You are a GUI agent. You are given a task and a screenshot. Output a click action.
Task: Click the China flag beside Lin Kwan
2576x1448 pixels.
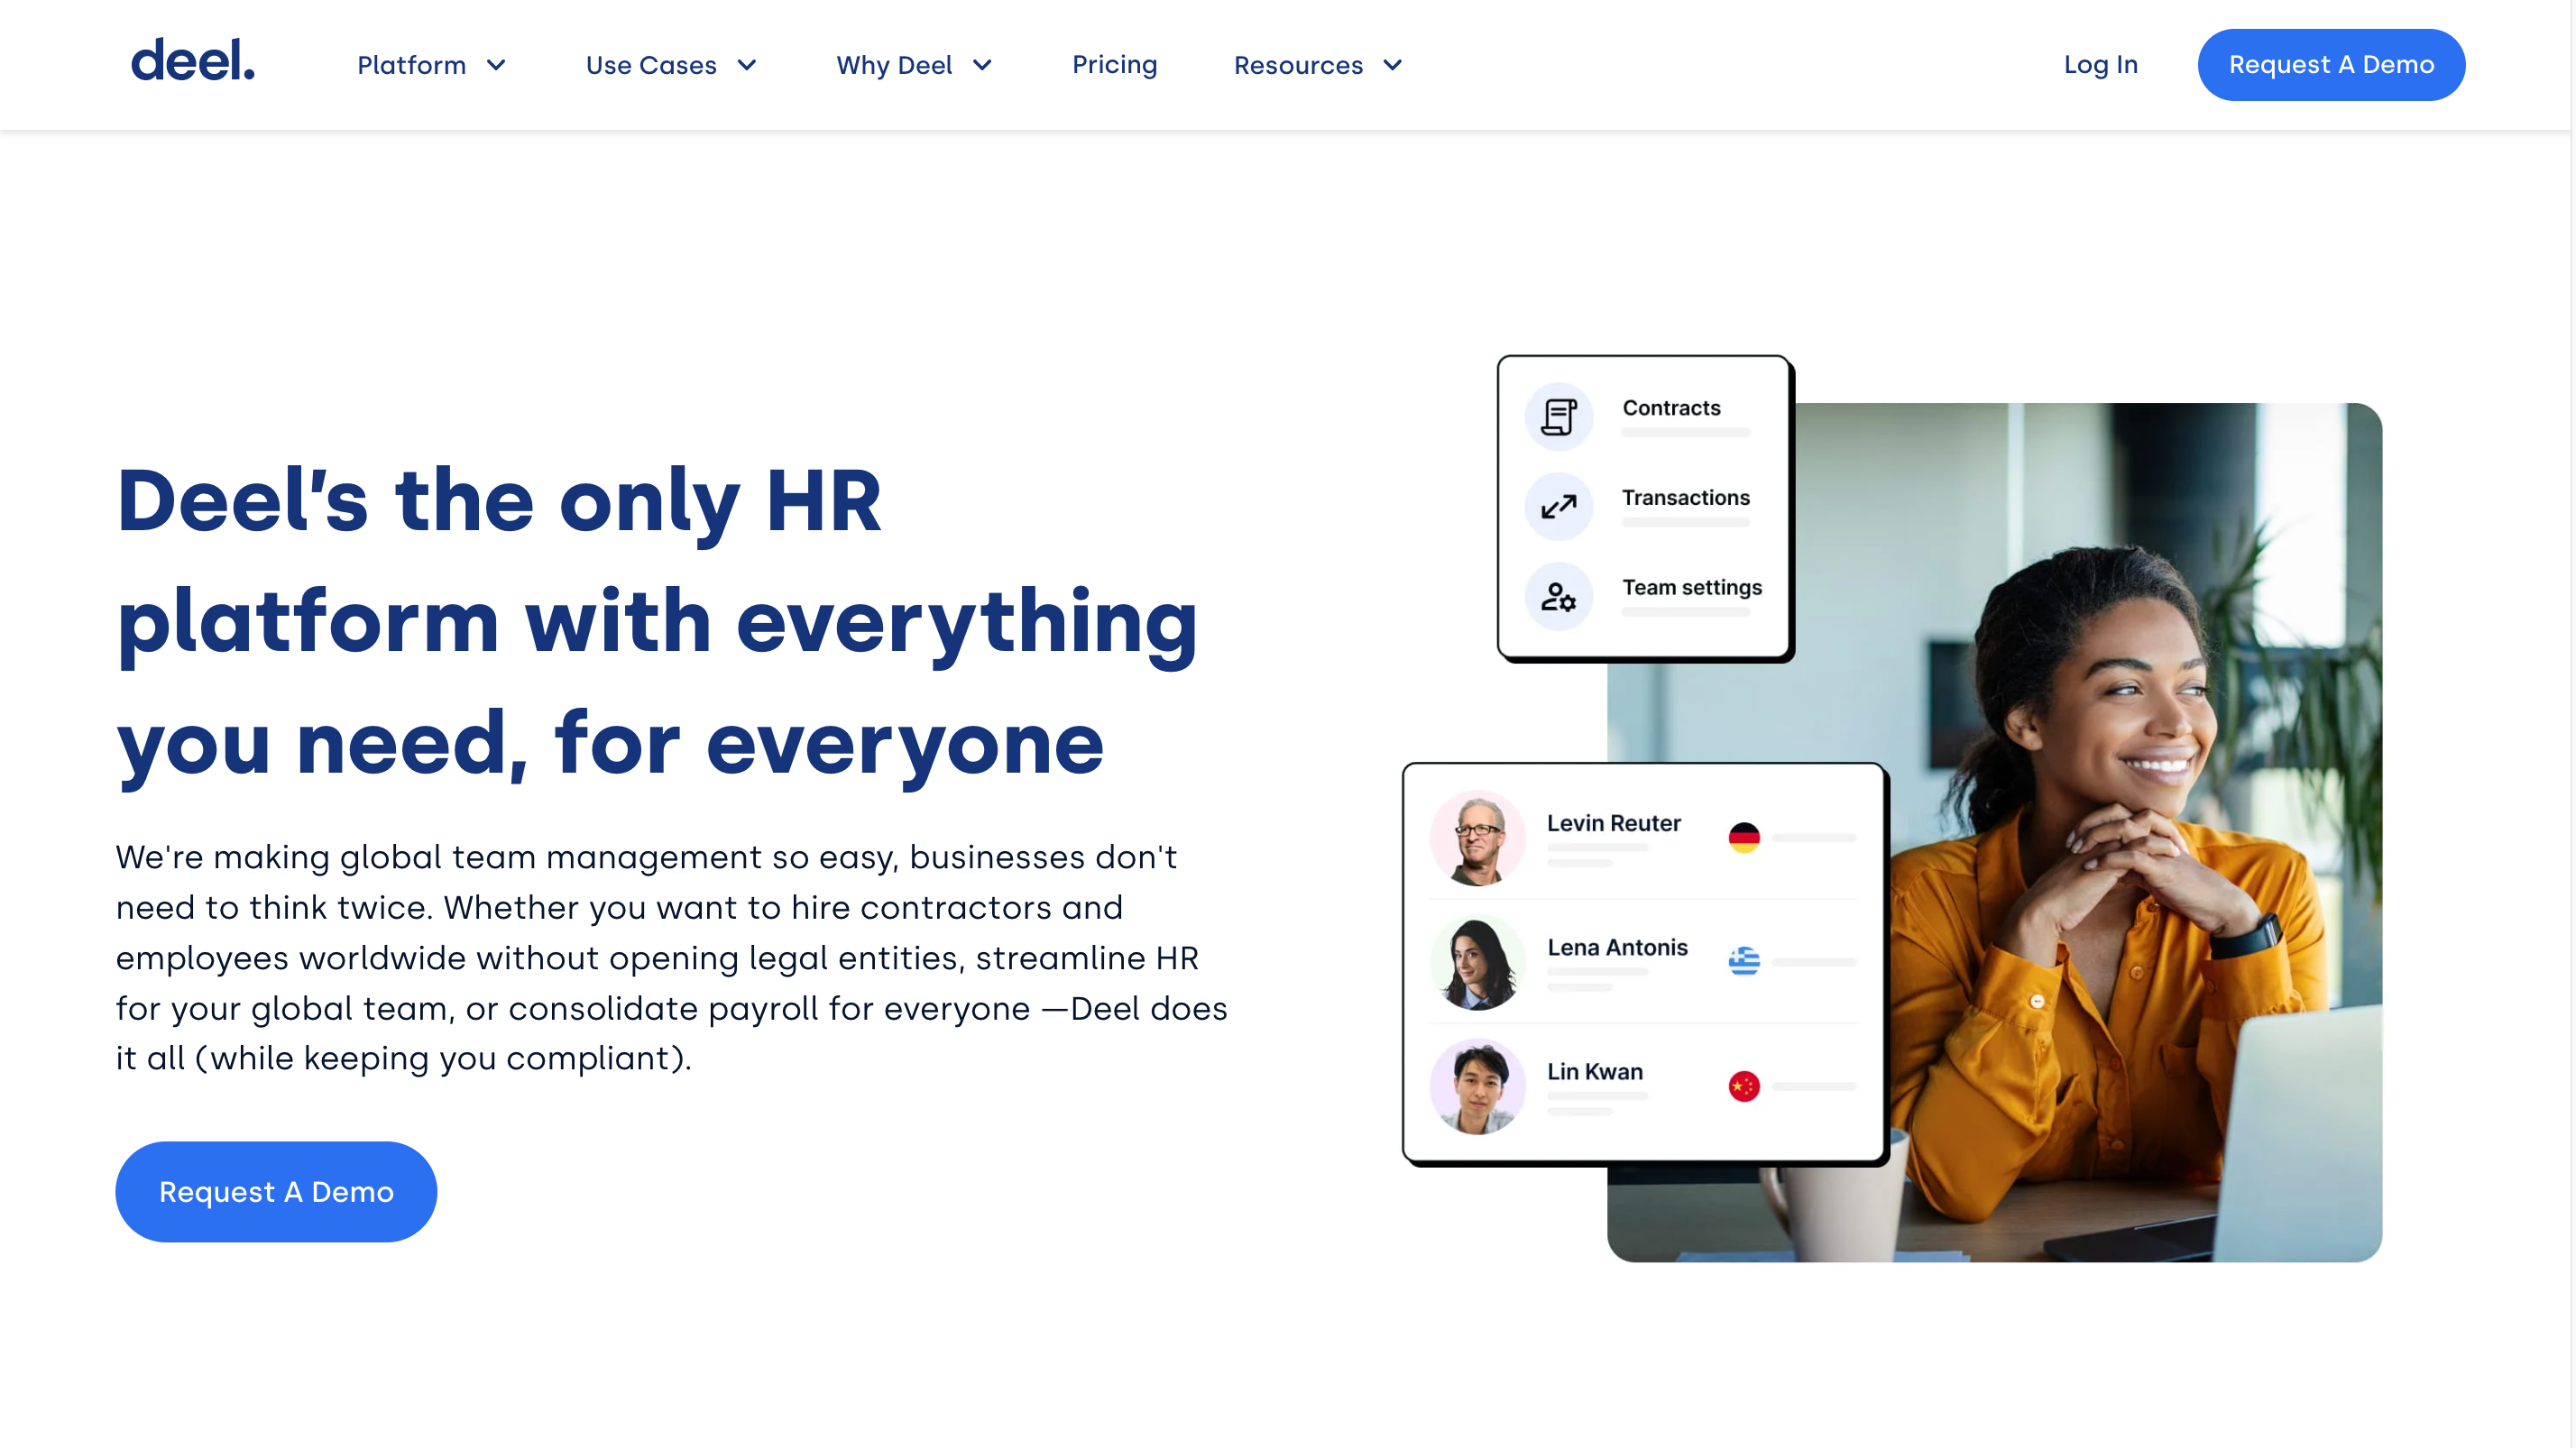point(1744,1086)
